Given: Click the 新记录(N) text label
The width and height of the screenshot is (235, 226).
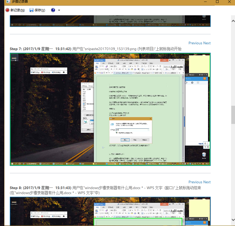Looking at the screenshot, I should [x=17, y=10].
